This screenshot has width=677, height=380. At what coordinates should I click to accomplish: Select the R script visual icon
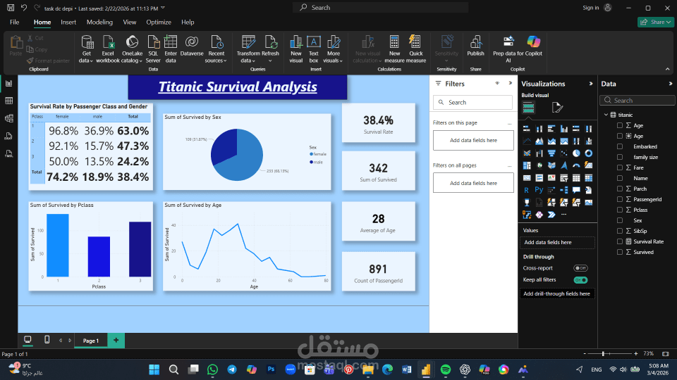527,190
